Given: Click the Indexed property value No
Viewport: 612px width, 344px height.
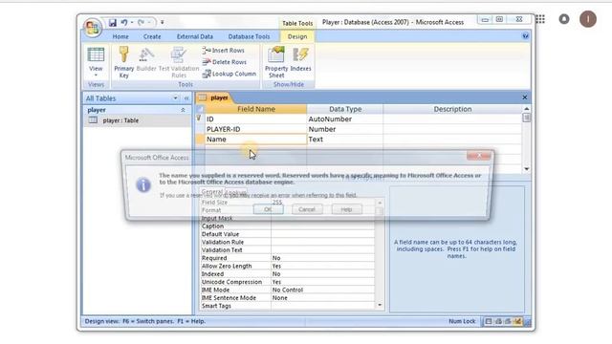Looking at the screenshot, I should coord(323,274).
